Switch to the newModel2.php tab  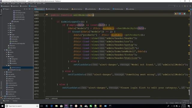[91, 9]
